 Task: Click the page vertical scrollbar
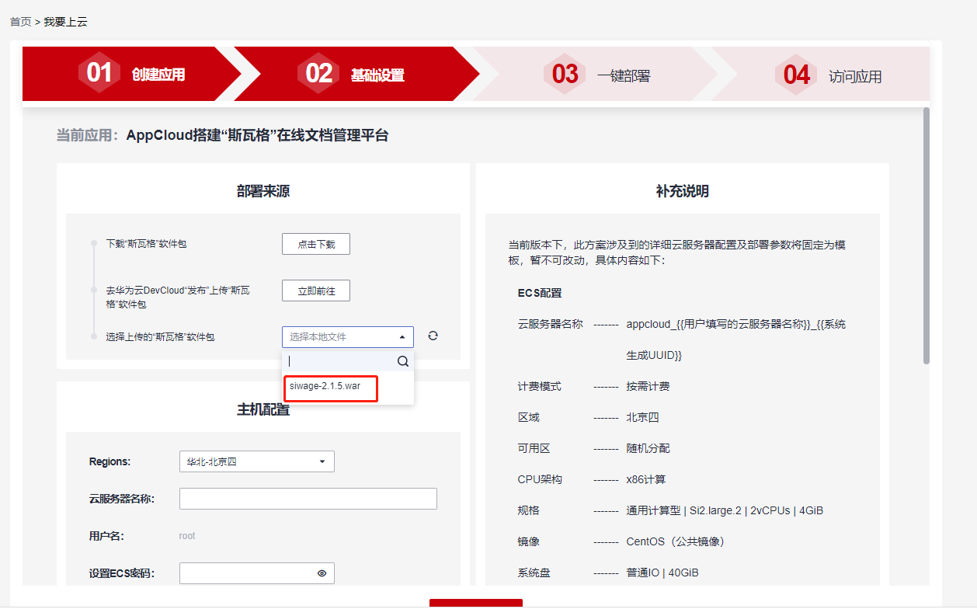926,235
